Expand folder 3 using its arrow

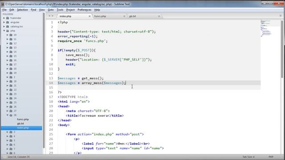[8, 132]
